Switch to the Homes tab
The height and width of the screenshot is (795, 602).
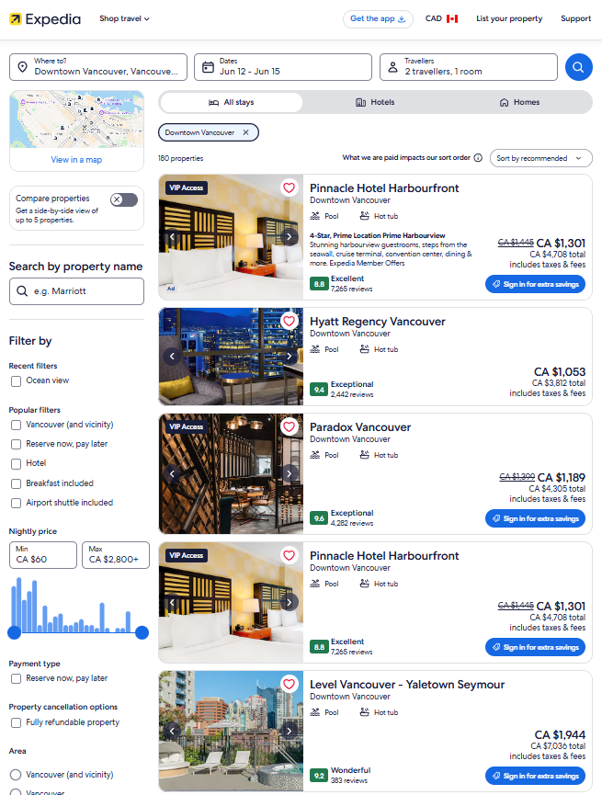coord(519,102)
